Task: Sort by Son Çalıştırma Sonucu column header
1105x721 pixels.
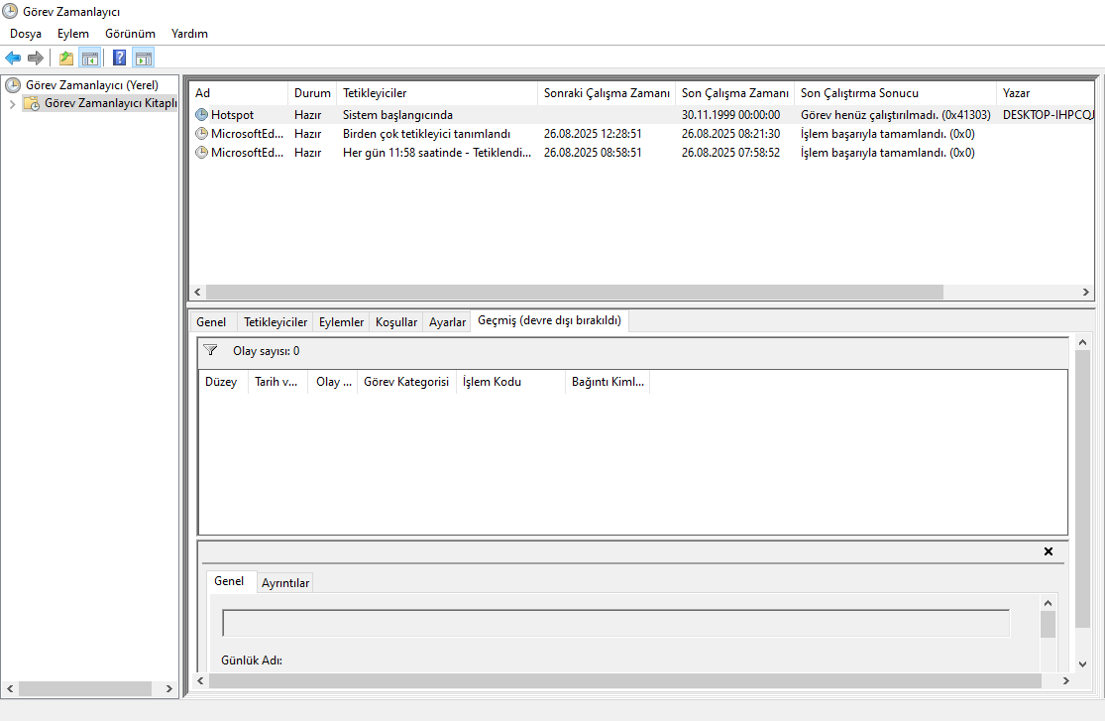Action: [895, 93]
